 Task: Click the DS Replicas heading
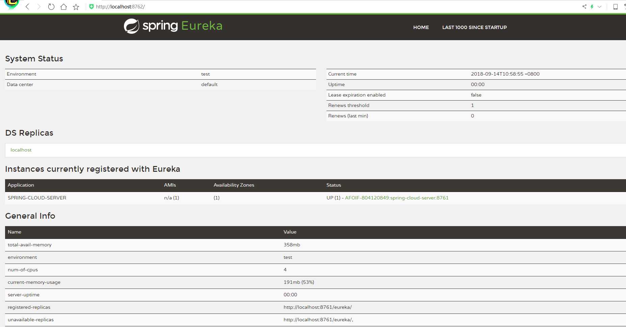click(29, 133)
